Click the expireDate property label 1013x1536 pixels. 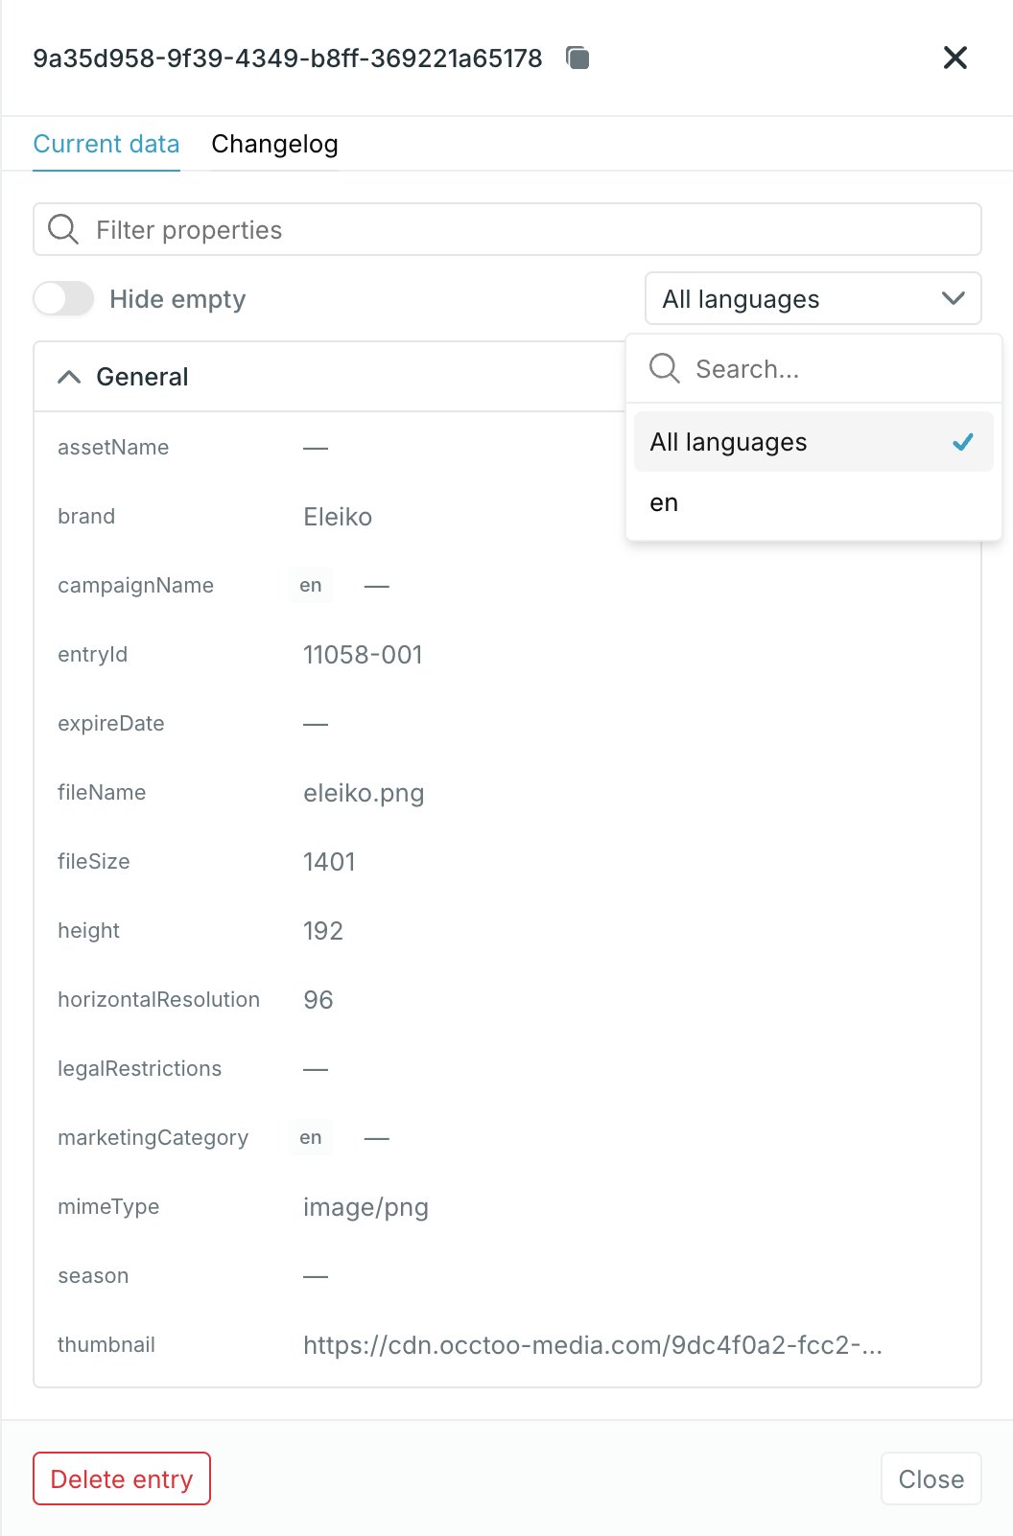pyautogui.click(x=110, y=724)
